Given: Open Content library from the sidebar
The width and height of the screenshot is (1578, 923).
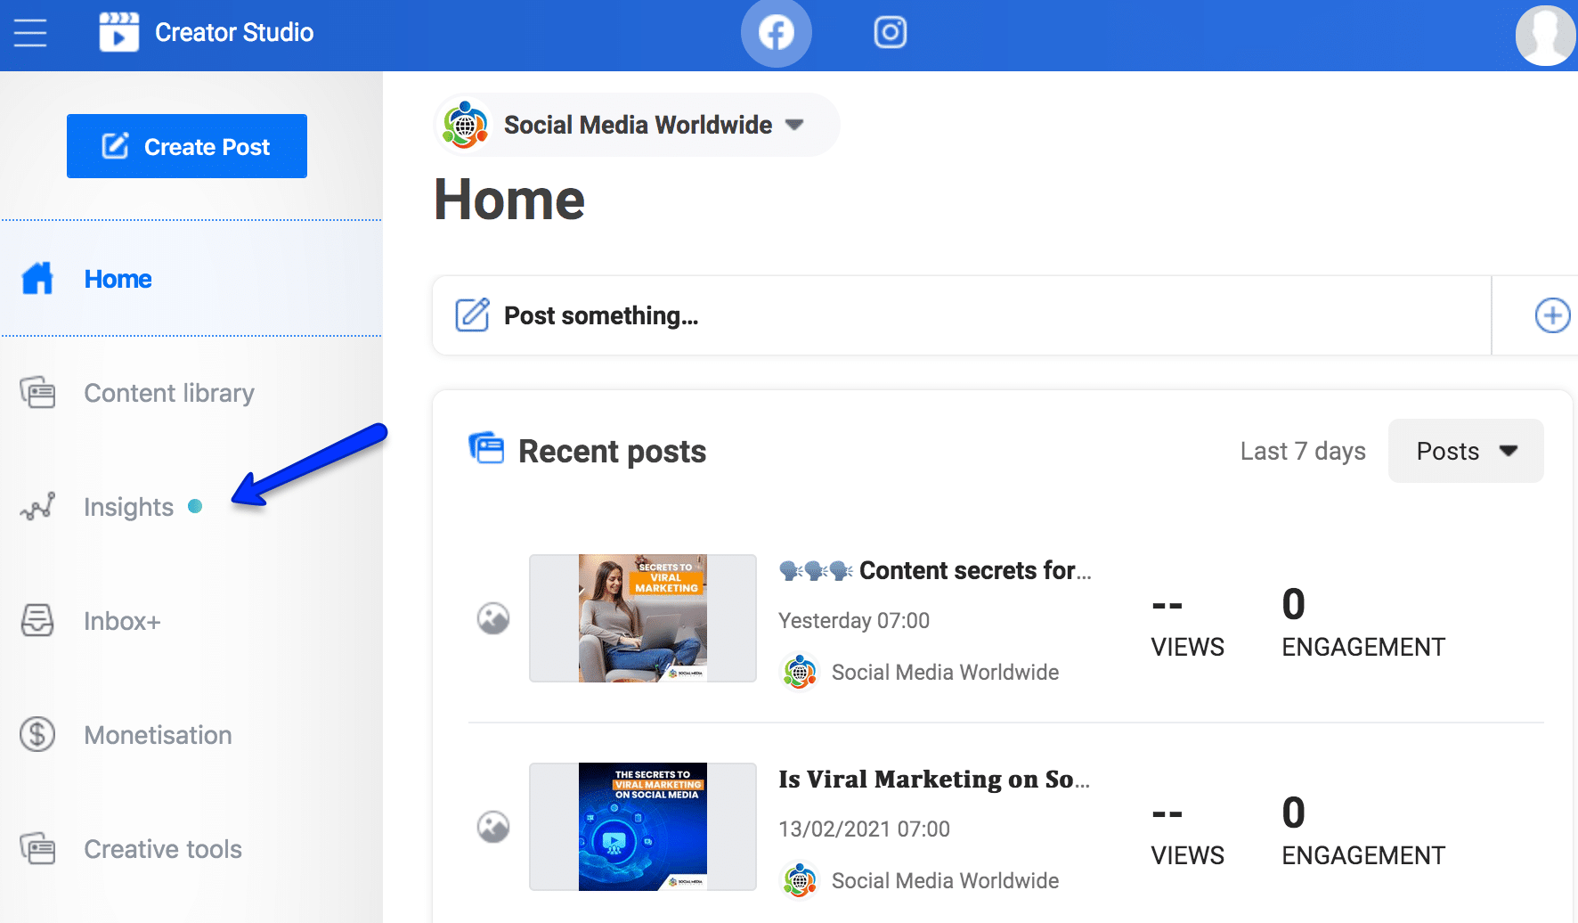Looking at the screenshot, I should tap(168, 393).
